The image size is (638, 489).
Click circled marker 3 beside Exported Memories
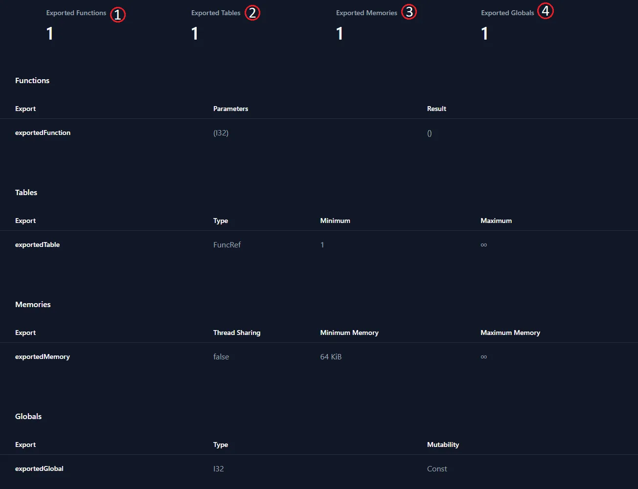click(409, 12)
